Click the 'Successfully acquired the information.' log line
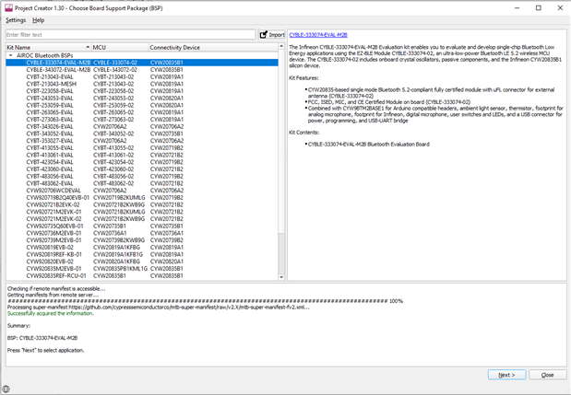Screen dimensions: 571x395 51,314
